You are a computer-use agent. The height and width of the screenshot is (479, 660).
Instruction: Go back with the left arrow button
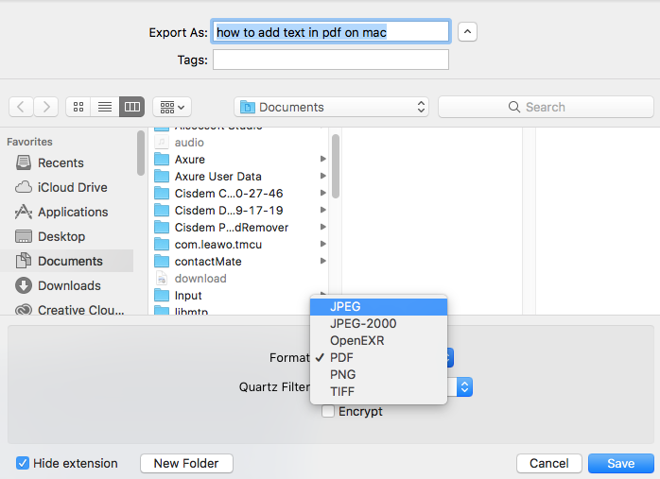(x=21, y=107)
